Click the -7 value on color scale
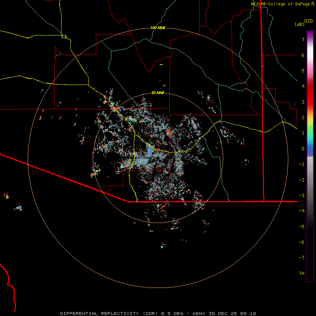 302,258
